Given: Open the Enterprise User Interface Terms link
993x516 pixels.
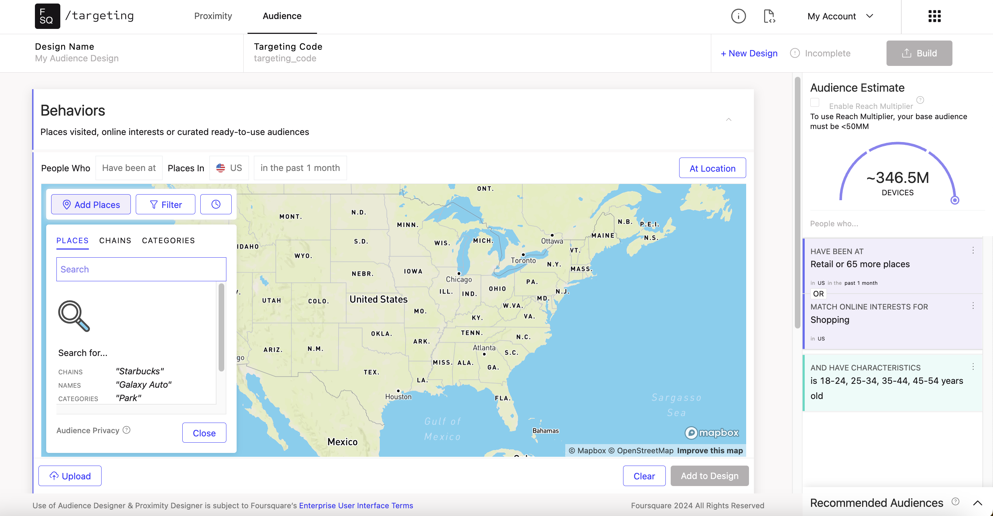Looking at the screenshot, I should (x=356, y=505).
